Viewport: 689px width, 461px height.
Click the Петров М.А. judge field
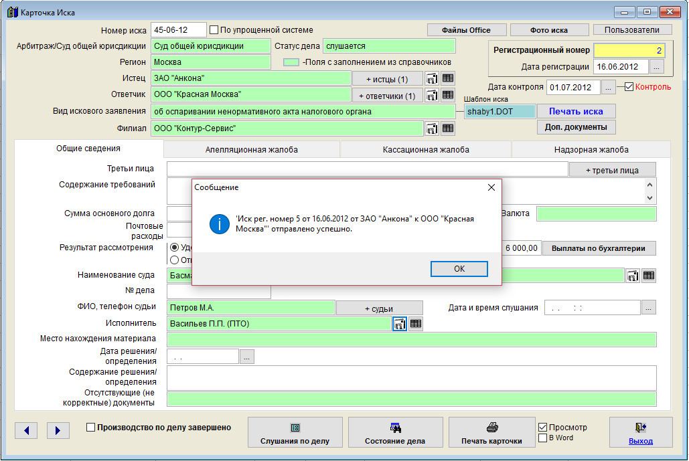[x=251, y=308]
